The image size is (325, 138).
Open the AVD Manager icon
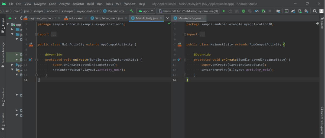[300, 11]
